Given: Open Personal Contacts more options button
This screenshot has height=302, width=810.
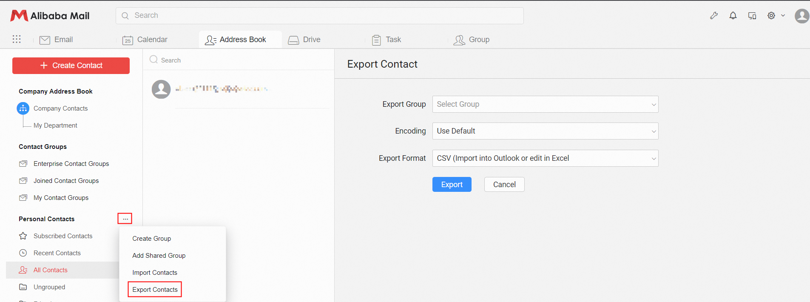Looking at the screenshot, I should coord(125,219).
